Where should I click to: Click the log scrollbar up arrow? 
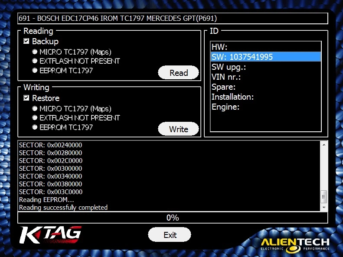click(x=324, y=145)
